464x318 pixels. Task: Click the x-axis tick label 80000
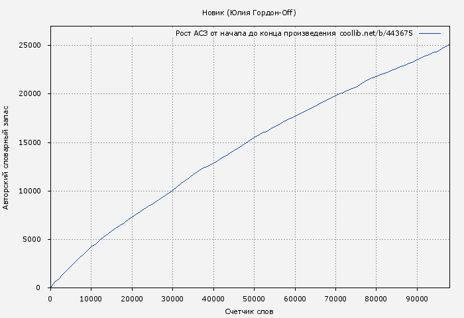[376, 299]
